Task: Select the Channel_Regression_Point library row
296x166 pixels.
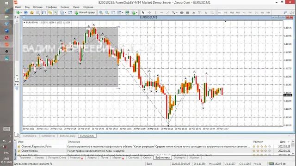Action: 154,147
